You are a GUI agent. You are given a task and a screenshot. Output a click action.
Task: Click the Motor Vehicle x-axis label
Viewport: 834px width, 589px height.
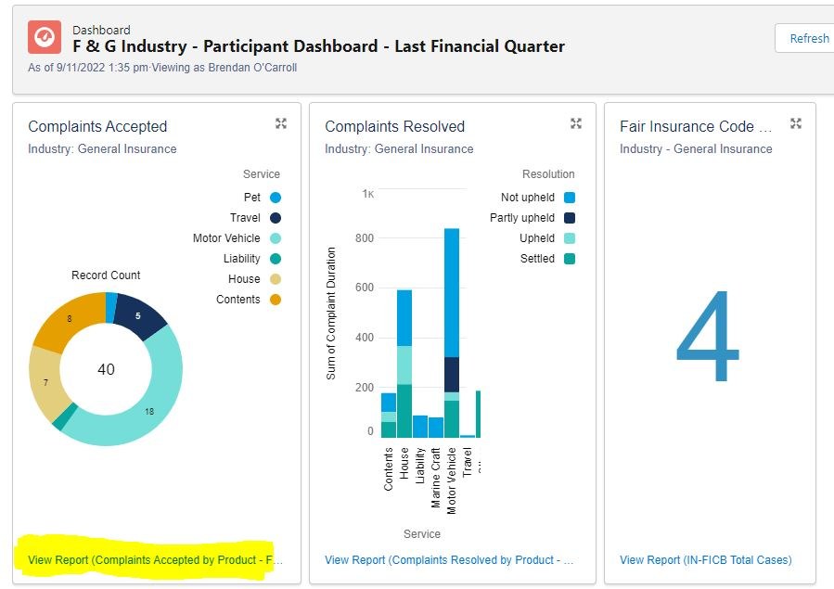pos(452,480)
